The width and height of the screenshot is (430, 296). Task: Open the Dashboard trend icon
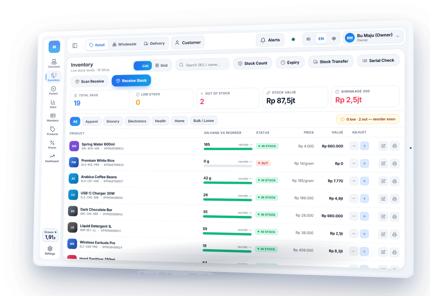52,158
